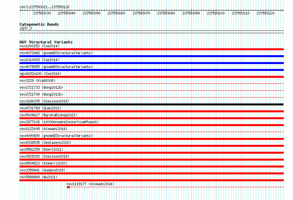Screen dimensions: 293x200
Task: Click the red bar under nsv6336535
Action: point(151,146)
